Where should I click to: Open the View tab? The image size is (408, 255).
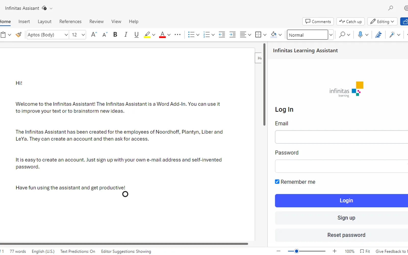pyautogui.click(x=116, y=21)
